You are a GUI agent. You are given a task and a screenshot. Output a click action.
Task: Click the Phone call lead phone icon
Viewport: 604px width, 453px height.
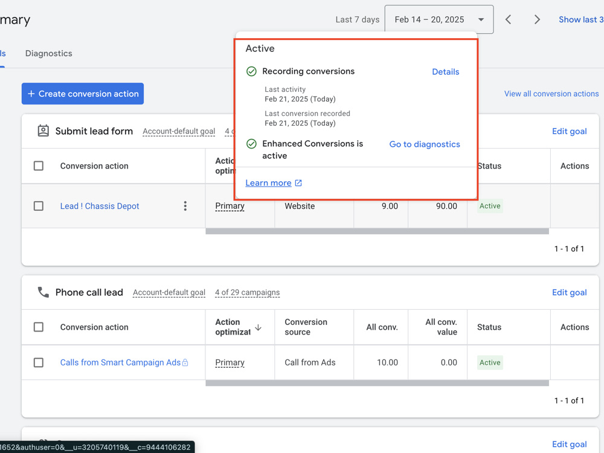[43, 292]
